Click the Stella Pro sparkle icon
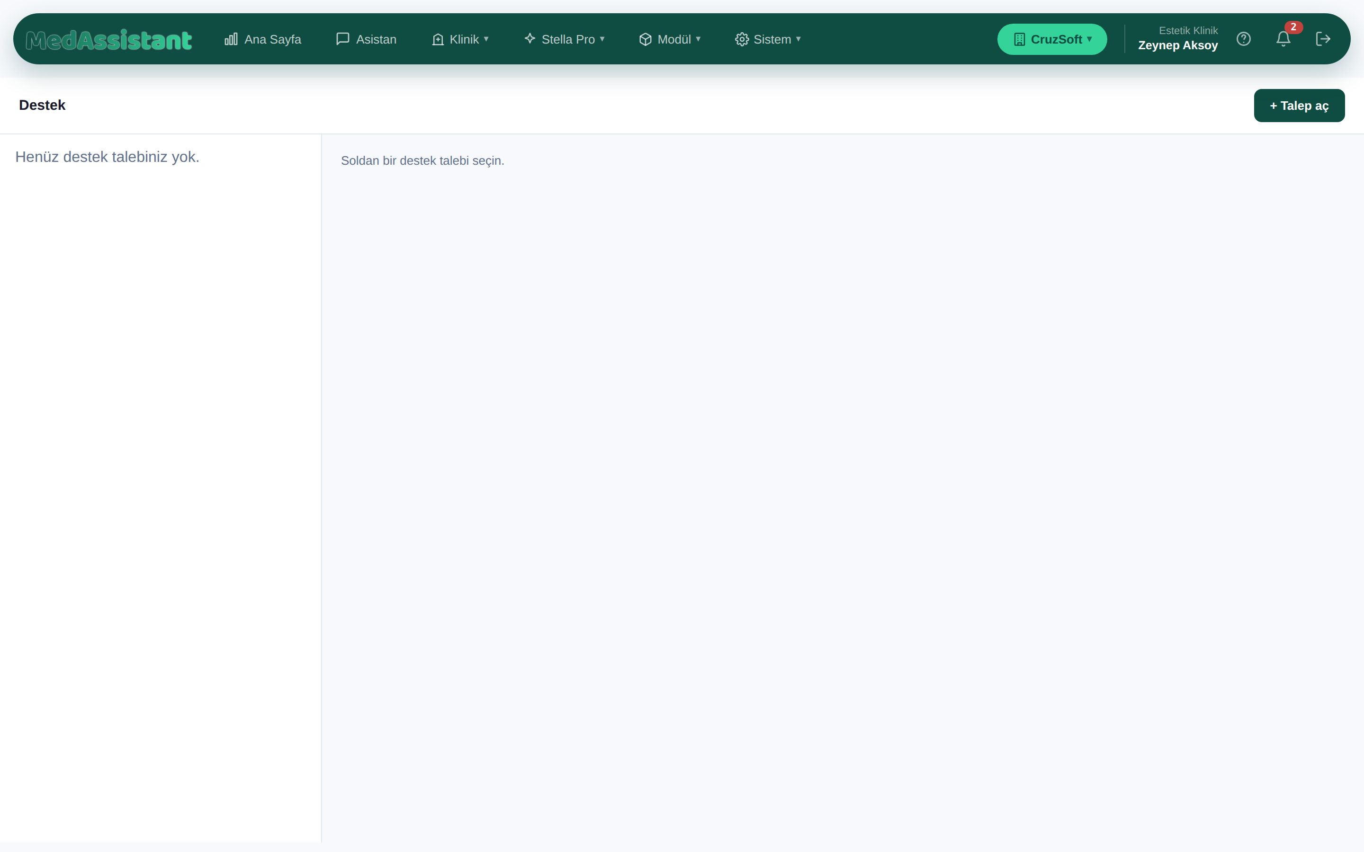1364x852 pixels. click(x=530, y=39)
